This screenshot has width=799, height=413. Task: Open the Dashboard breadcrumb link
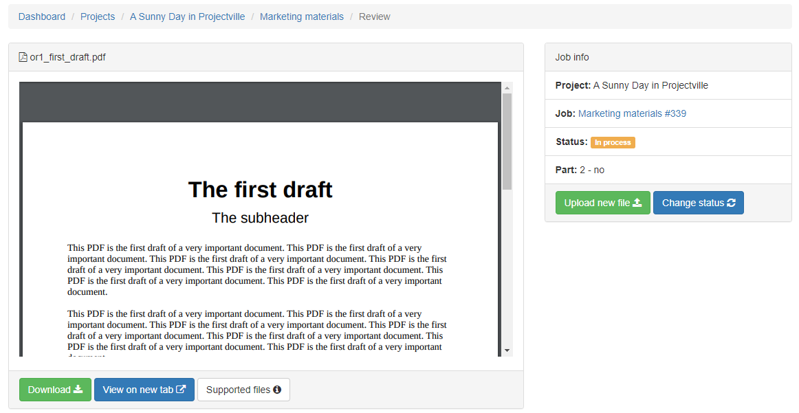click(x=42, y=16)
